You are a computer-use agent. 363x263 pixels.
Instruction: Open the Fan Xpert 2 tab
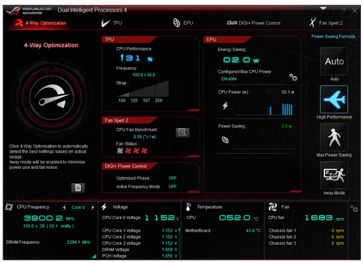(x=326, y=23)
